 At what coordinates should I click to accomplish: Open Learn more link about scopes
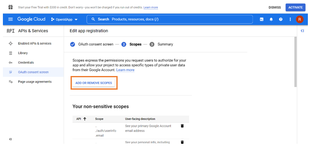pos(125,70)
